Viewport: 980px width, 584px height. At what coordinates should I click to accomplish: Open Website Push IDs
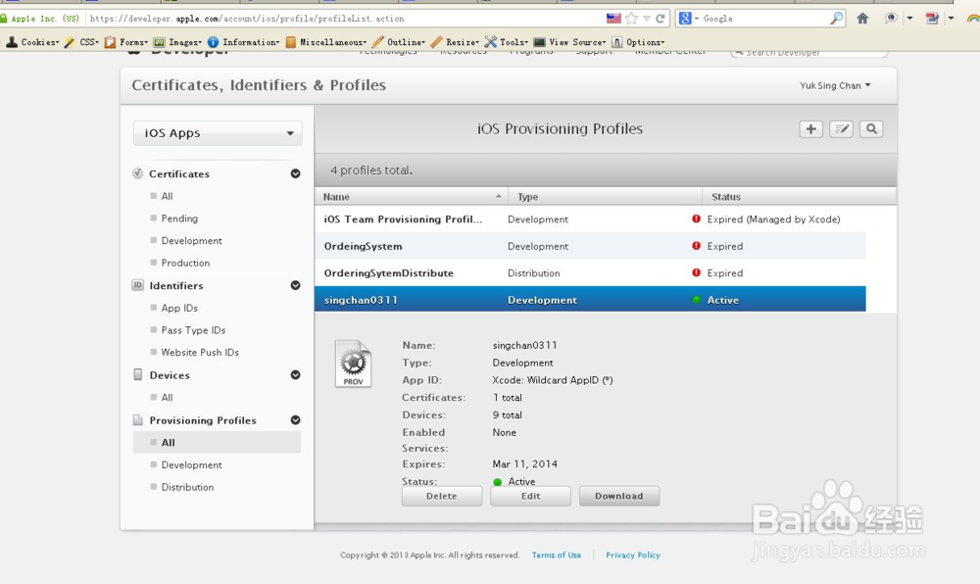tap(200, 353)
